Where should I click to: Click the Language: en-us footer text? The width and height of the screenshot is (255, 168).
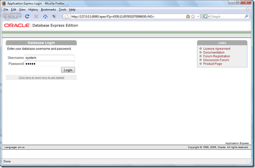coord(14,147)
